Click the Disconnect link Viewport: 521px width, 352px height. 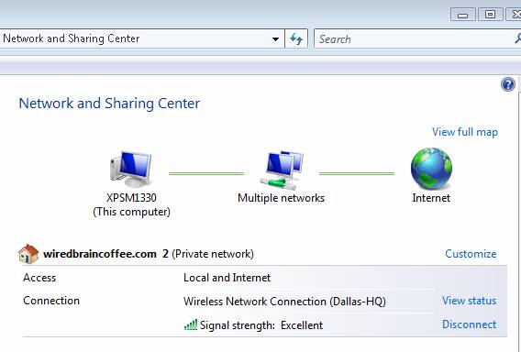[469, 324]
